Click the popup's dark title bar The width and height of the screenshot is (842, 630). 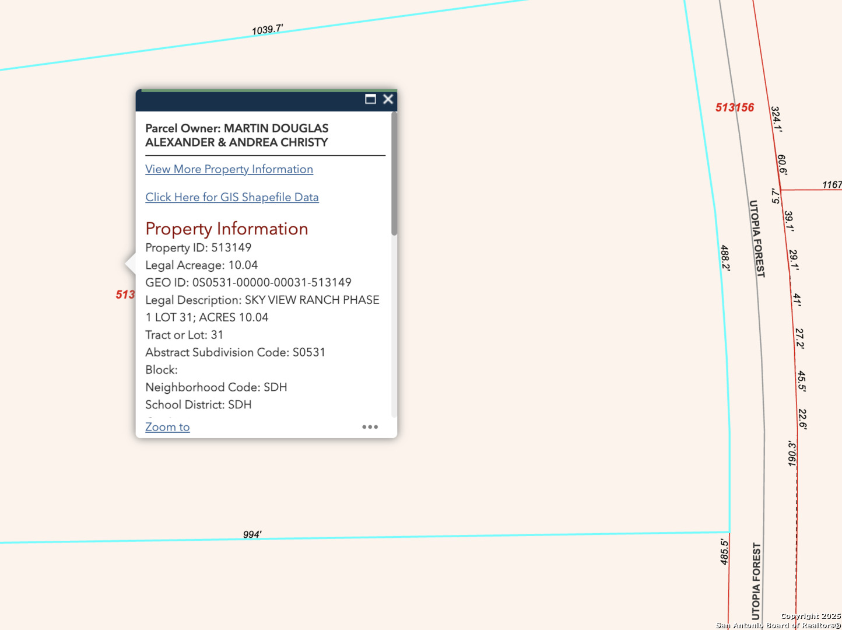(251, 100)
